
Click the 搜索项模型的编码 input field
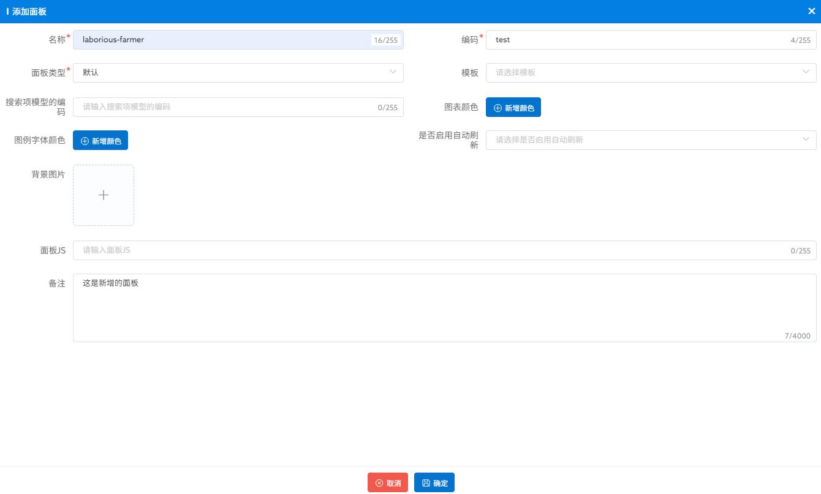tap(238, 107)
